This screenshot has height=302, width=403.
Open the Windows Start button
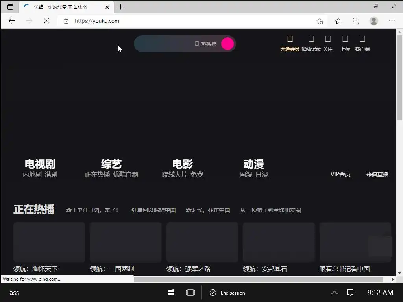pos(172,293)
